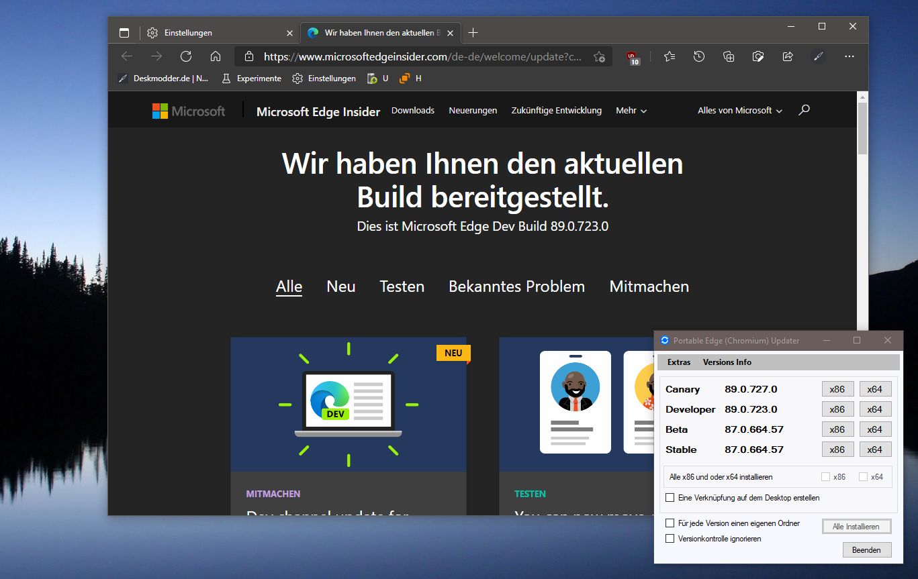This screenshot has width=918, height=579.
Task: Open the Favorites list icon
Action: click(670, 56)
